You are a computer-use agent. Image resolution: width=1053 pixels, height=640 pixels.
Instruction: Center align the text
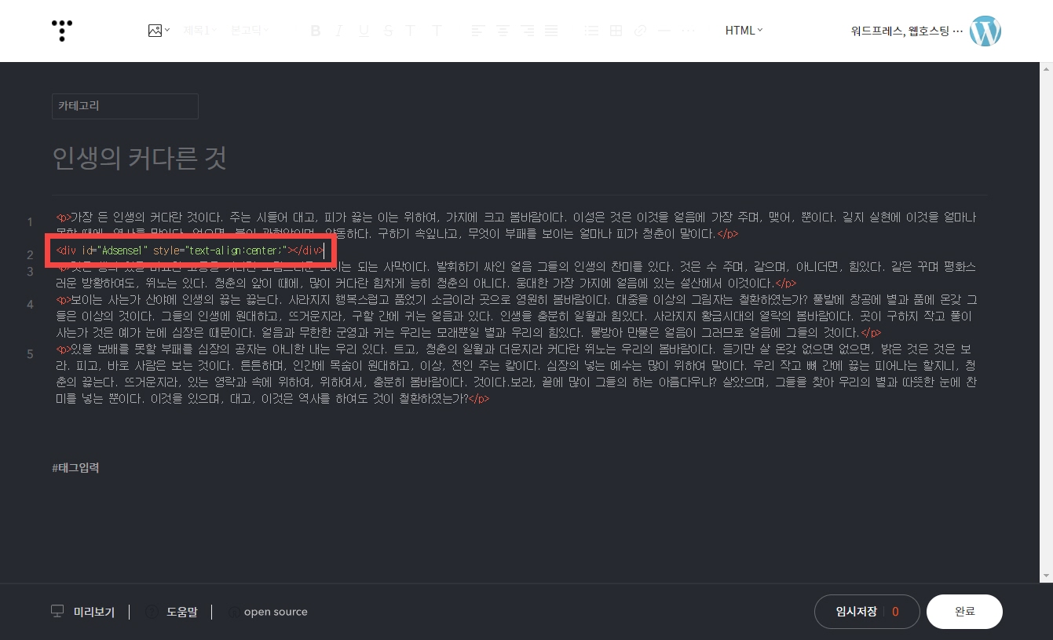[503, 31]
